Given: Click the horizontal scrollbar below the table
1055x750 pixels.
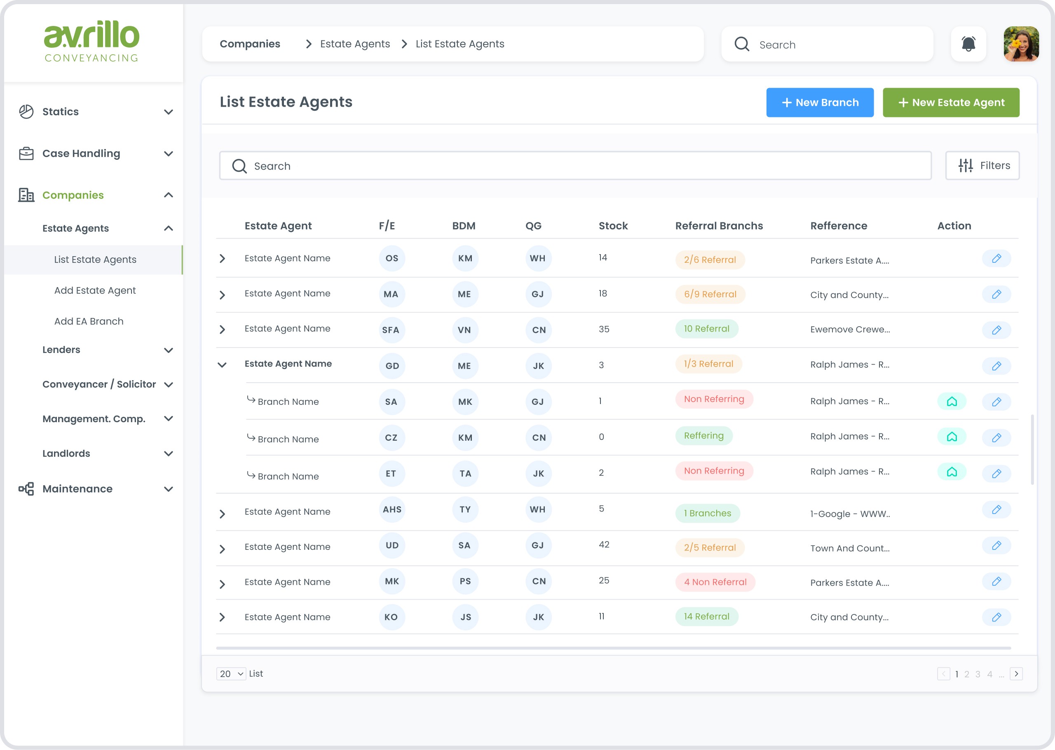Looking at the screenshot, I should pyautogui.click(x=613, y=648).
